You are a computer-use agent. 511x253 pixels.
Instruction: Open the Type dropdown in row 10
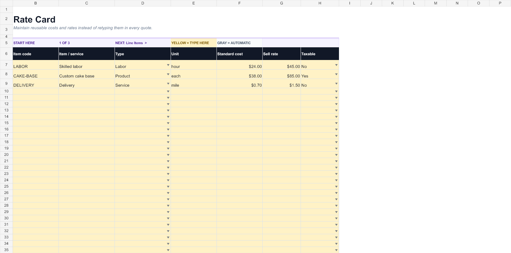(168, 91)
